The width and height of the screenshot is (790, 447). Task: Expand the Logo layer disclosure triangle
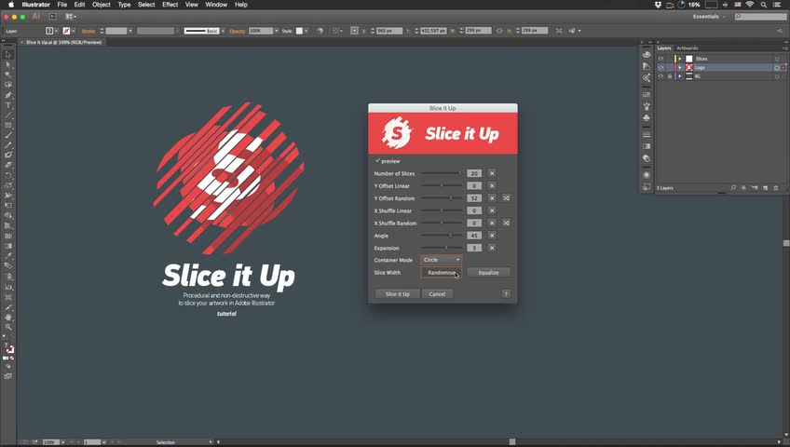(680, 67)
